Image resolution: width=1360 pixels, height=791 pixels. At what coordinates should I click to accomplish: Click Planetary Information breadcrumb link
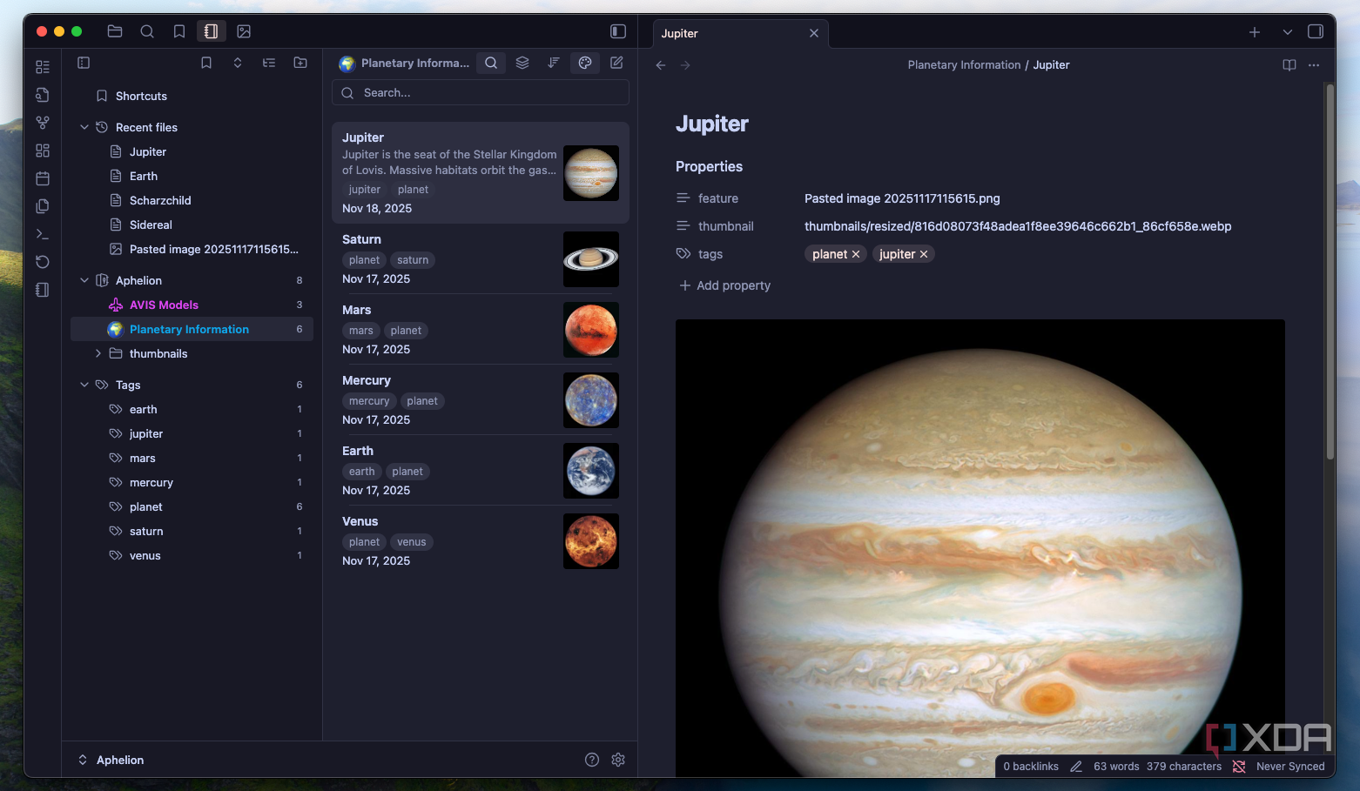coord(964,65)
